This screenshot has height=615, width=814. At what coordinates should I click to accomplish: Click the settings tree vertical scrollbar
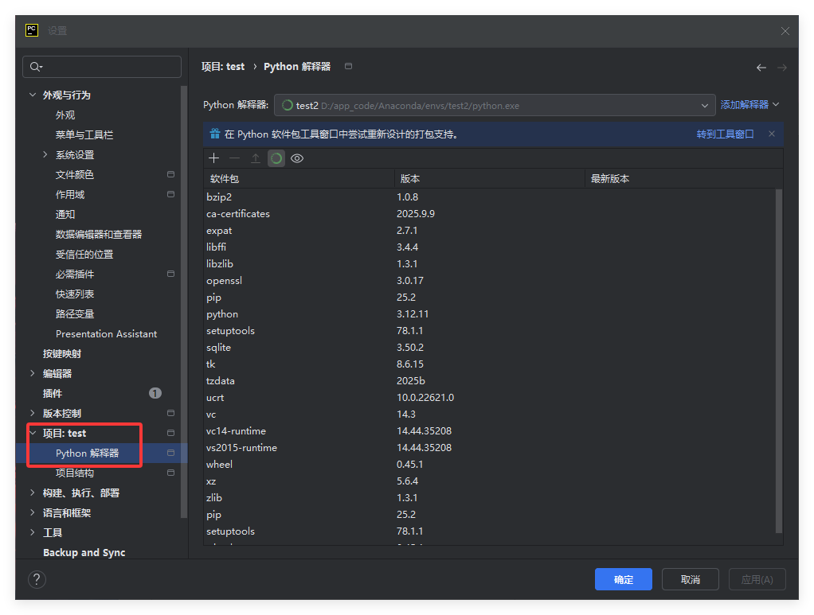[x=183, y=302]
